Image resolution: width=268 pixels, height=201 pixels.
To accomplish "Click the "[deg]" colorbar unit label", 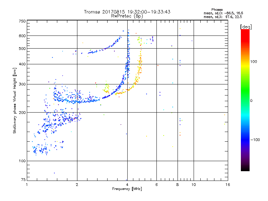I will 246,27.
